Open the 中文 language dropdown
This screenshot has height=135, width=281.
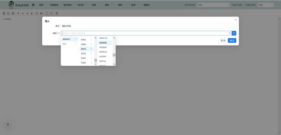(265, 5)
